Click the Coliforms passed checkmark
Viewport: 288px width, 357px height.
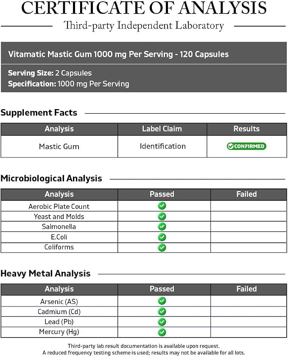click(x=162, y=247)
